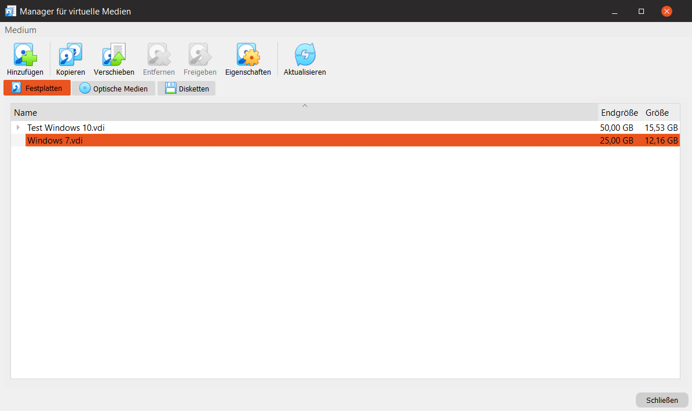The height and width of the screenshot is (411, 692).
Task: Click the Kopieren toolbar icon
Action: (x=71, y=54)
